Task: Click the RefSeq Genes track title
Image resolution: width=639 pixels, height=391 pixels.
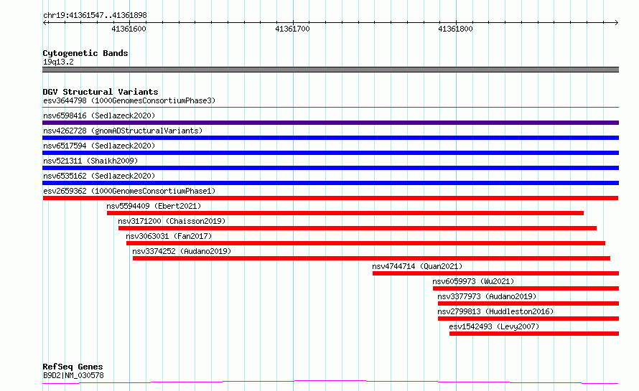Action: (73, 367)
